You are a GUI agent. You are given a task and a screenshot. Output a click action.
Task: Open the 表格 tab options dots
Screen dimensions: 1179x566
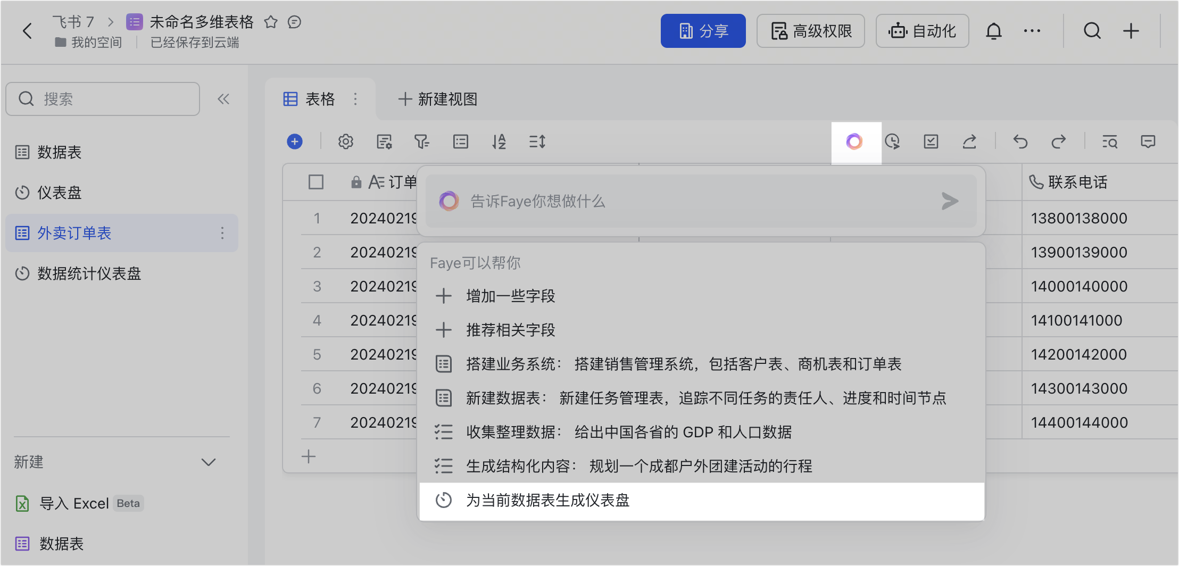point(355,99)
